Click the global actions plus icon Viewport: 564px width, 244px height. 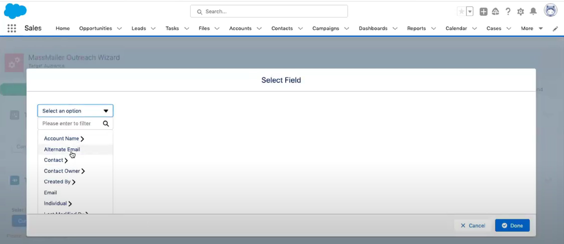point(483,12)
